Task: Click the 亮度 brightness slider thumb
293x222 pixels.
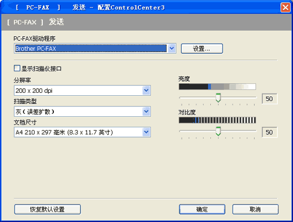Action: tap(218, 98)
